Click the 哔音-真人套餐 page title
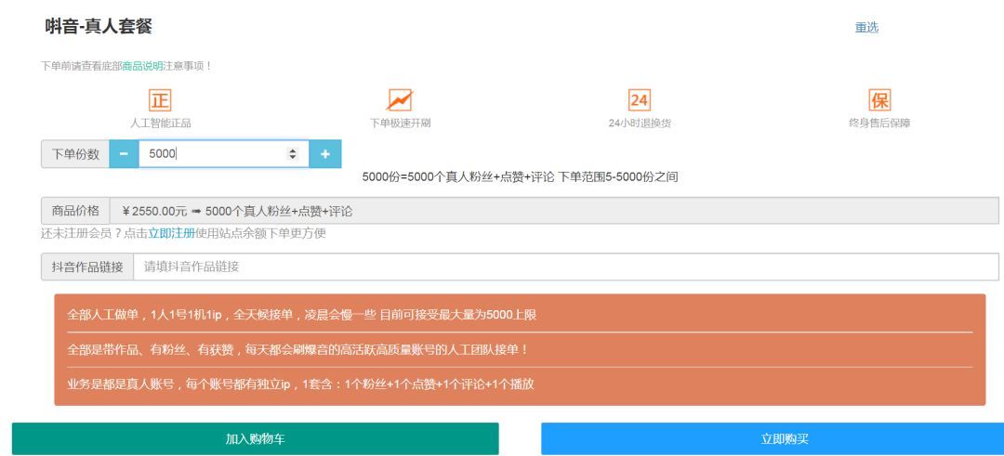 [99, 27]
